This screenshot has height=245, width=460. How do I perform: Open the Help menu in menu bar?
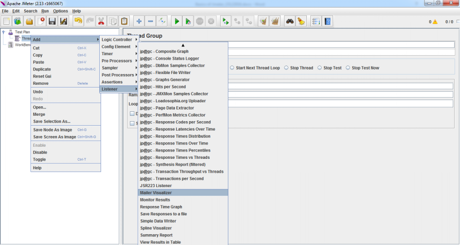click(76, 11)
